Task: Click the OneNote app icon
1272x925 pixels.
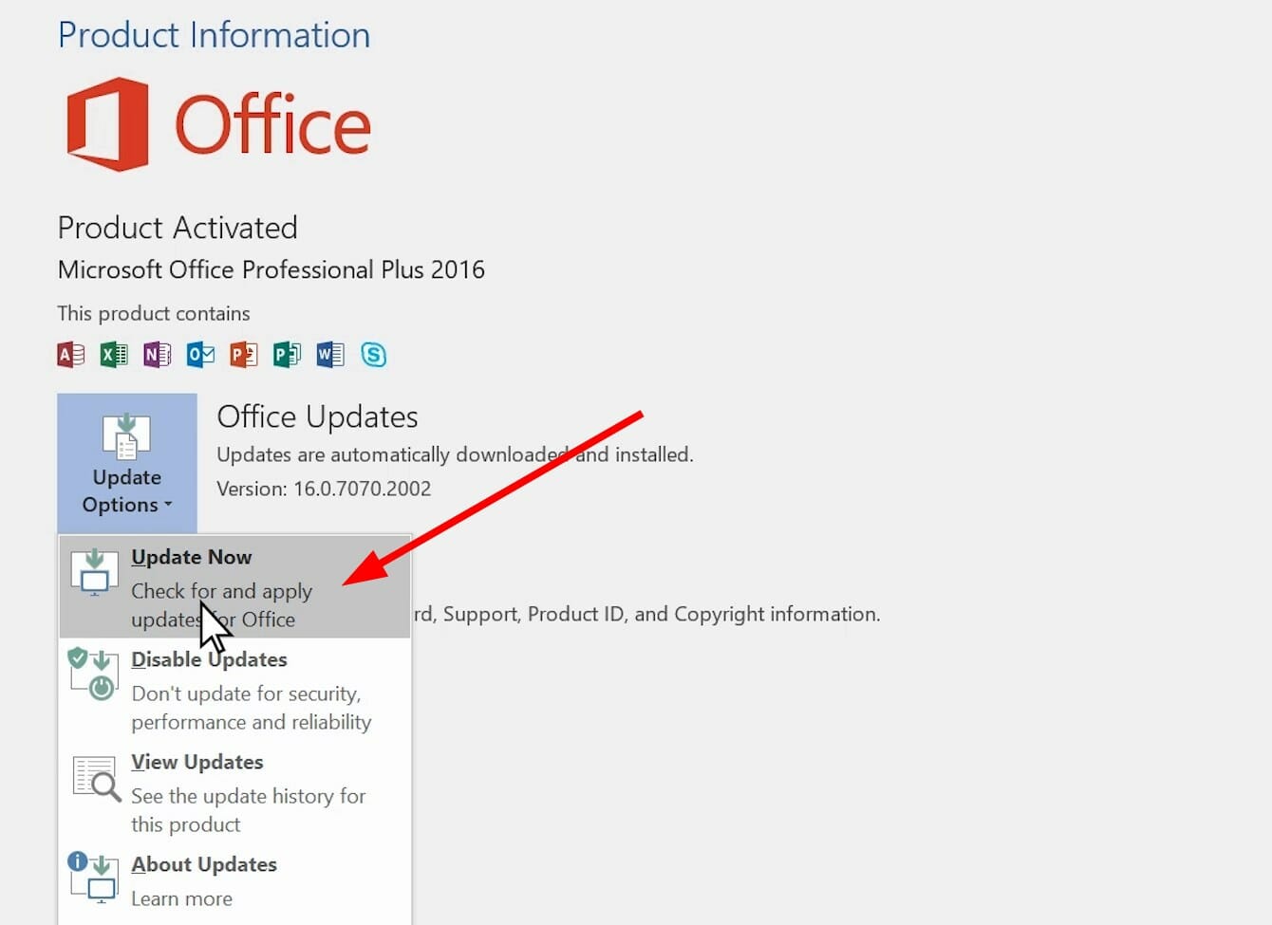Action: 158,355
